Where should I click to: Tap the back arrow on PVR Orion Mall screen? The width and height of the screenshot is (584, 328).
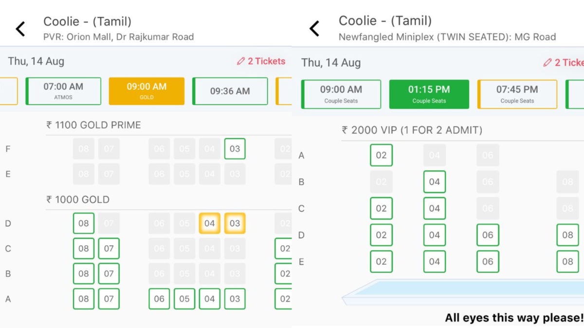pyautogui.click(x=20, y=29)
